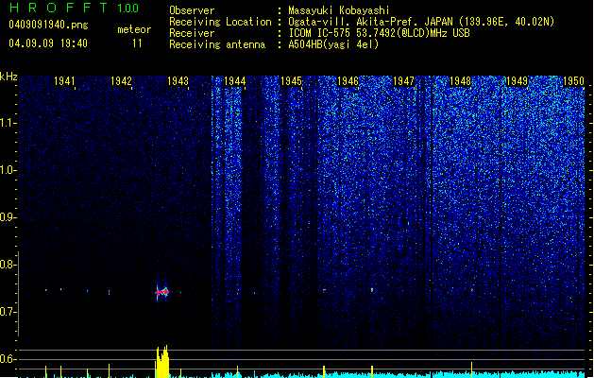Click the 0.7 frequency axis label
594x378 pixels.
tap(8, 312)
